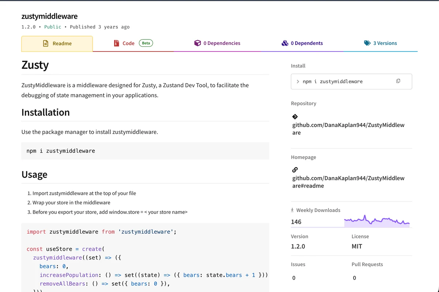
Task: Open the 0 Dependents tab
Action: (302, 43)
